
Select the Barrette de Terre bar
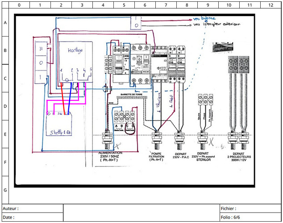tap(132, 98)
